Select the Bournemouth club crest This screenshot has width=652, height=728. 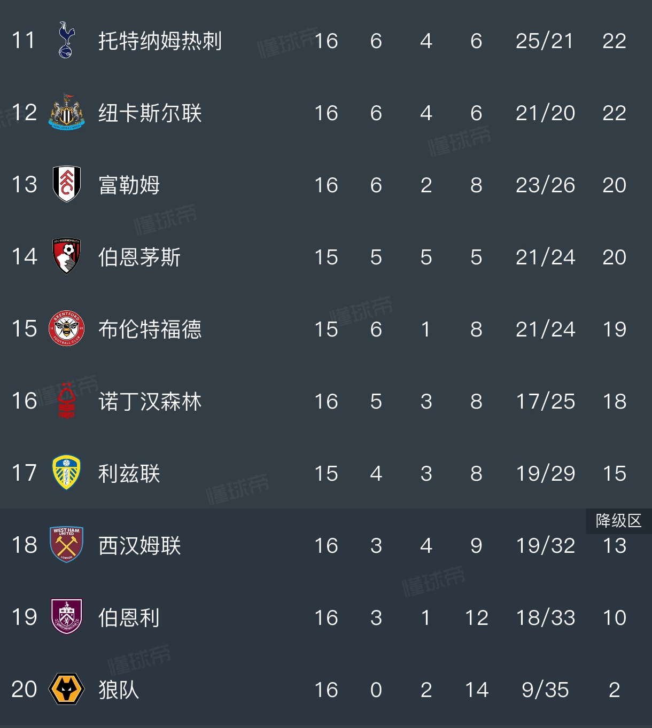(x=66, y=256)
